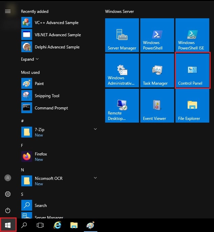Open File Explorer from the taskbar
The width and height of the screenshot is (214, 232).
[x=74, y=225]
